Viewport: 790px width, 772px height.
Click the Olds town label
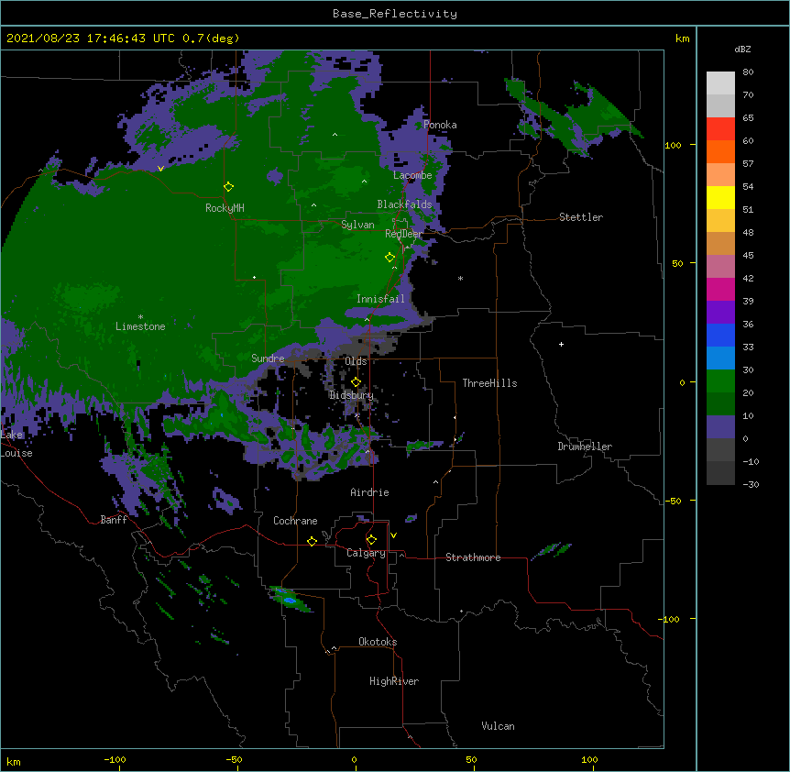[356, 361]
